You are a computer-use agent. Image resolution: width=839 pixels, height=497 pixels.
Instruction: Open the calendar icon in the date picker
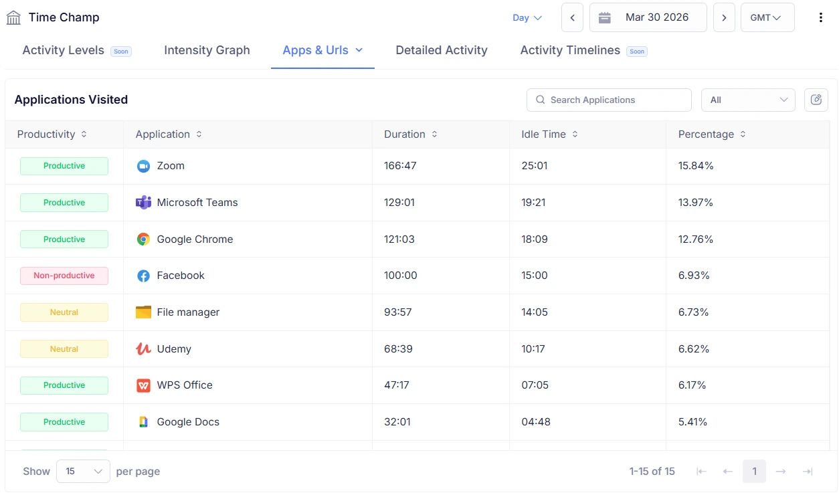(605, 17)
